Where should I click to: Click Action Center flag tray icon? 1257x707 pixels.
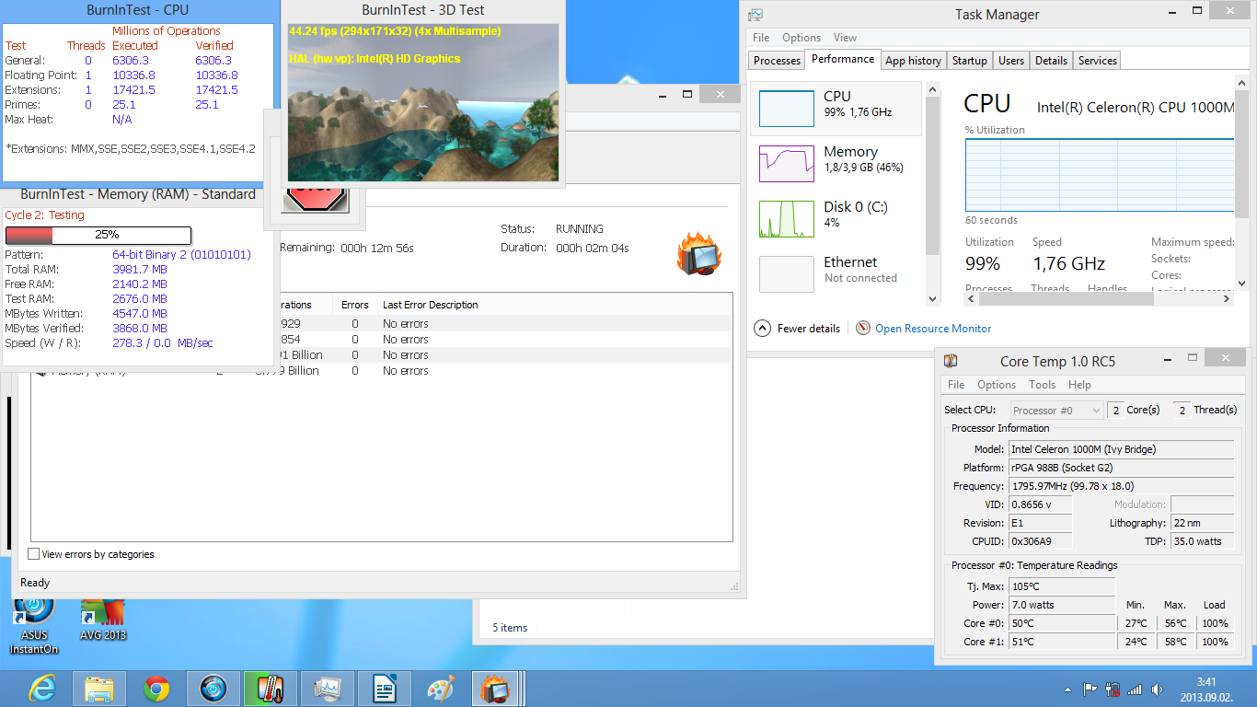coord(1090,689)
